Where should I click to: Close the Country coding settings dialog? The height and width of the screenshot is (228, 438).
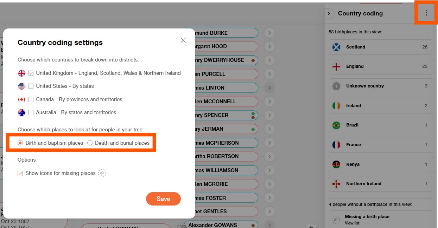tap(183, 40)
